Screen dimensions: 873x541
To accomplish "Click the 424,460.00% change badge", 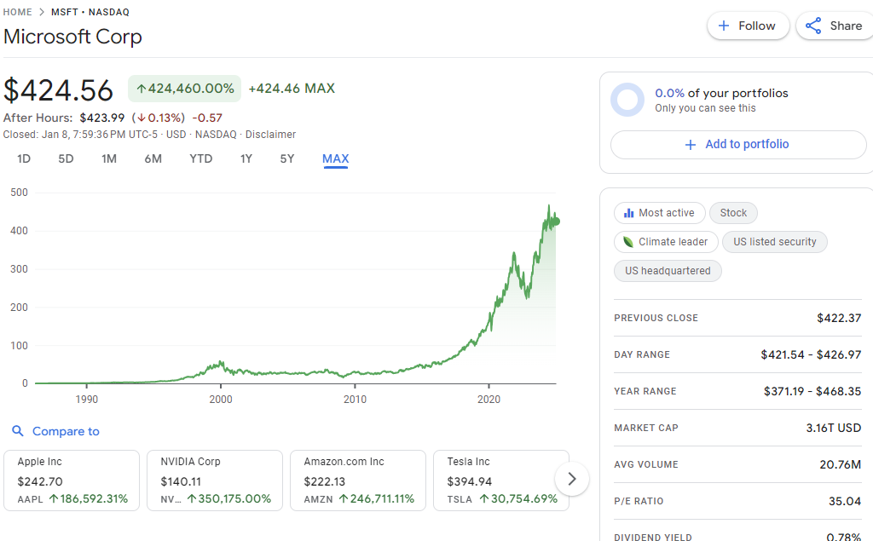I will click(x=185, y=89).
